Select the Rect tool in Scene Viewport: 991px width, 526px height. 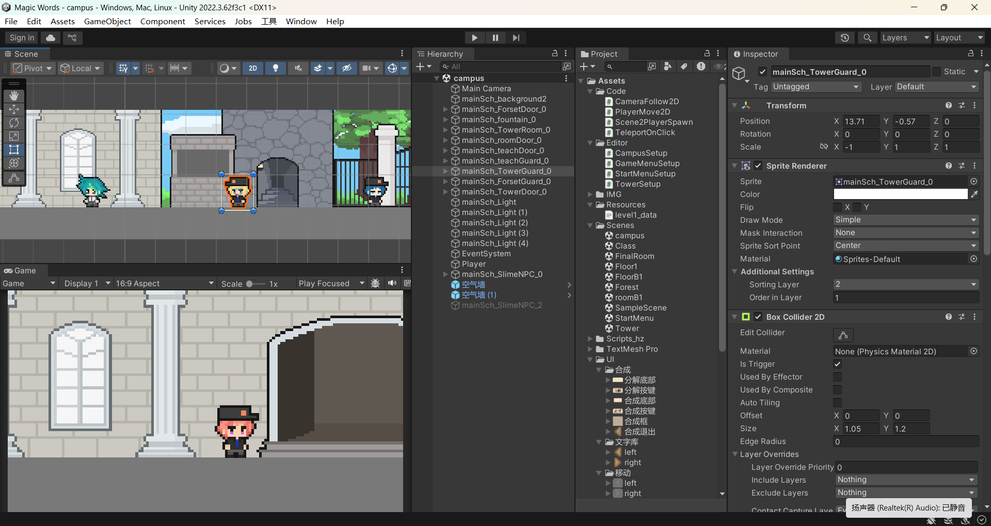(x=14, y=150)
